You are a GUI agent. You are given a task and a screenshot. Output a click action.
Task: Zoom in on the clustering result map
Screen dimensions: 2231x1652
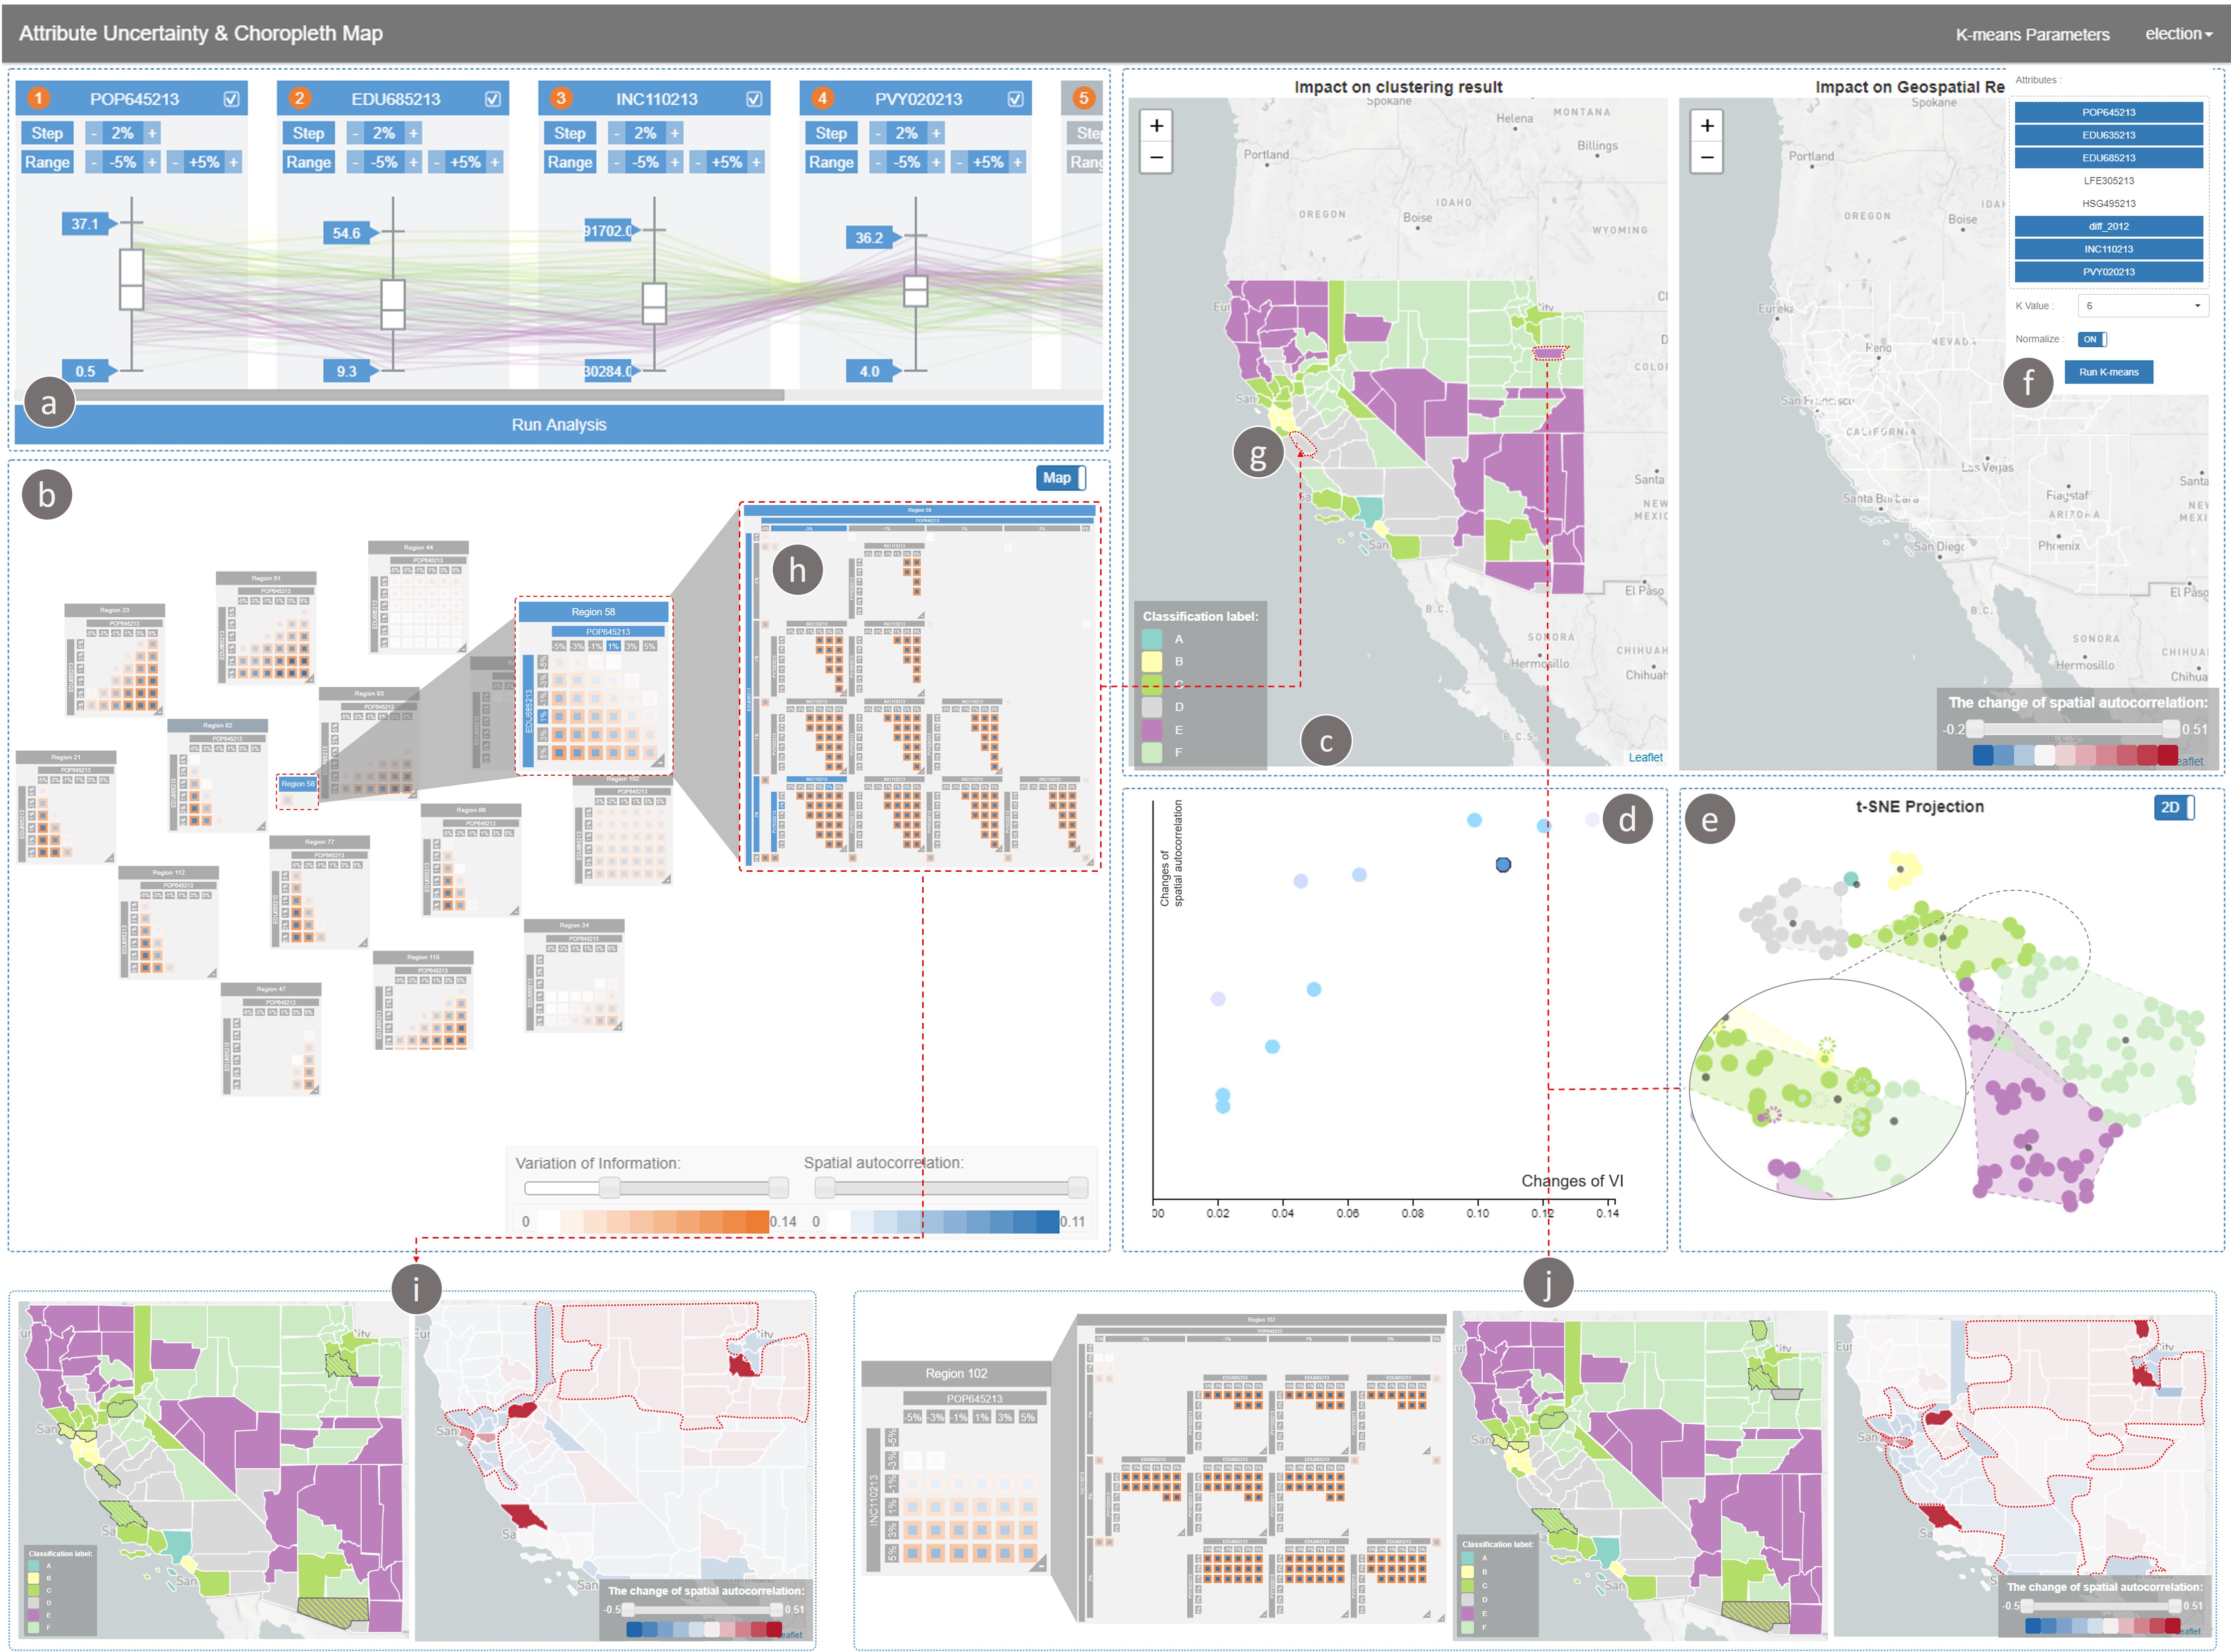1156,125
